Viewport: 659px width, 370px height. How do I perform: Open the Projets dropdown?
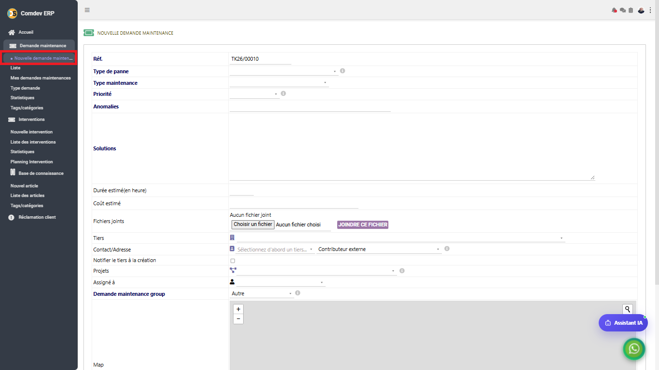[x=316, y=271]
